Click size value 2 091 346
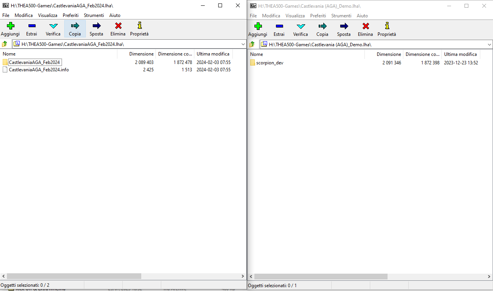 [x=392, y=62]
